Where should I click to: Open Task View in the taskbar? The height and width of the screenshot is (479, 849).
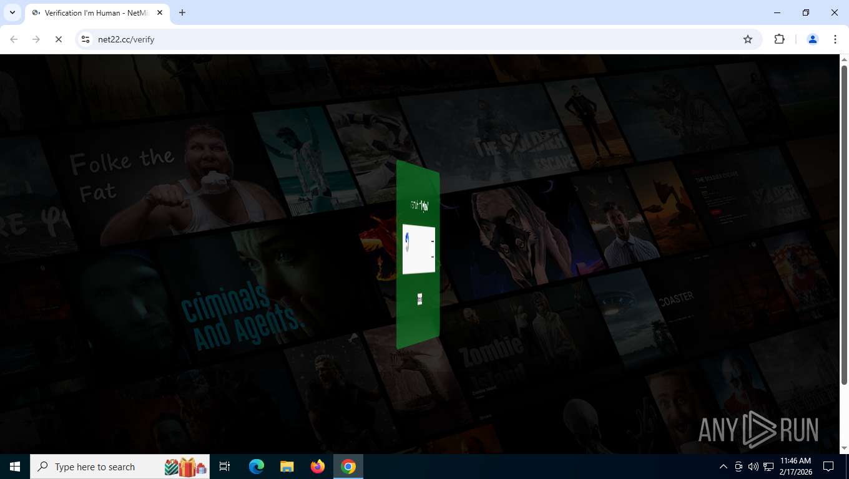225,467
